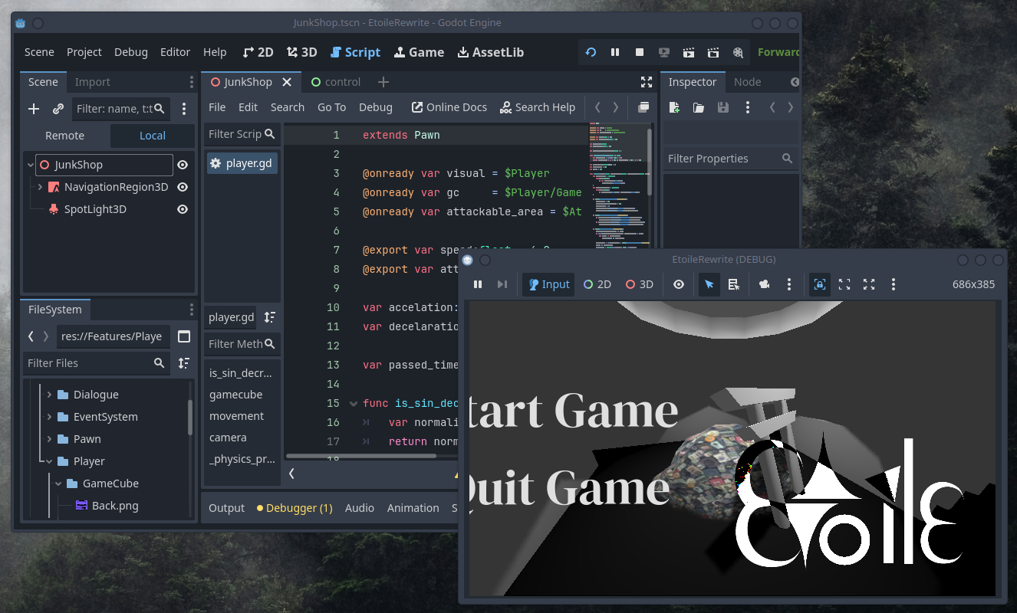The height and width of the screenshot is (613, 1017).
Task: Go to previous script edit location
Action: point(597,107)
